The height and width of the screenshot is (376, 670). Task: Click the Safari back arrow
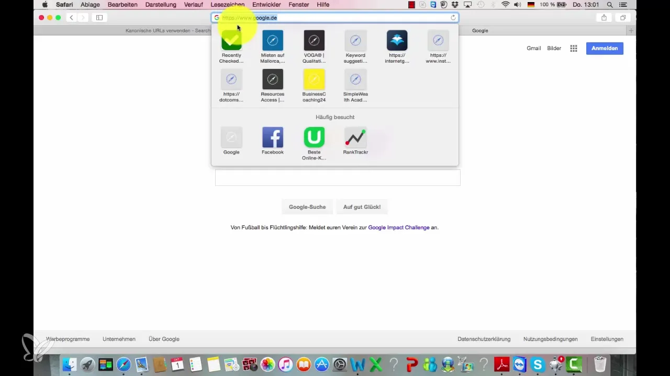click(71, 18)
